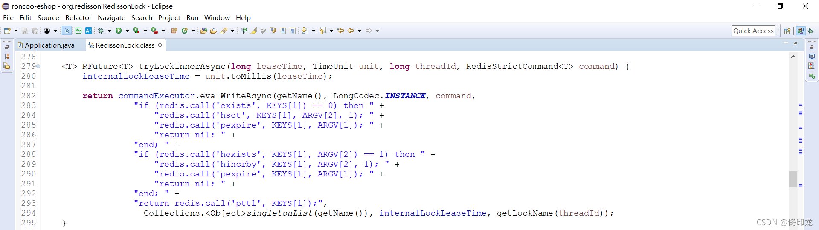Click the green Run button icon

click(x=119, y=31)
